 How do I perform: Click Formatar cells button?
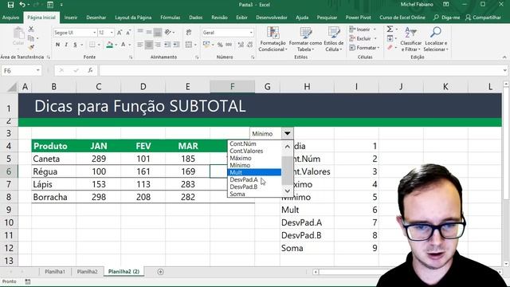(364, 48)
